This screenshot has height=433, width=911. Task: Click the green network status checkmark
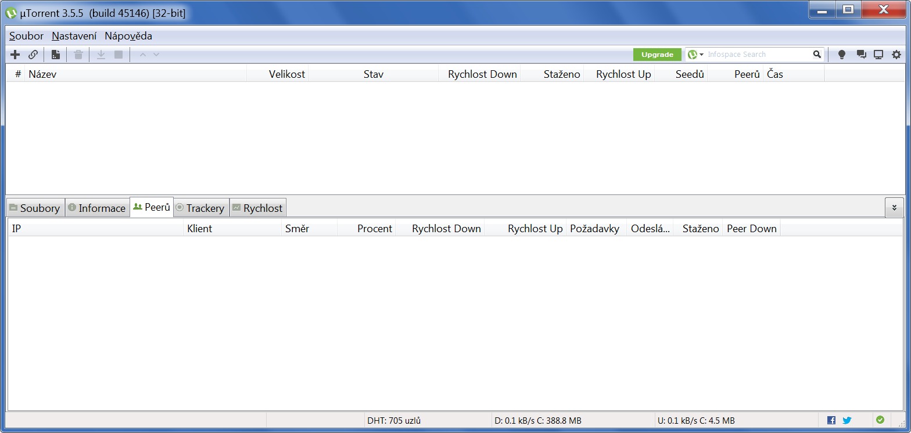click(880, 420)
